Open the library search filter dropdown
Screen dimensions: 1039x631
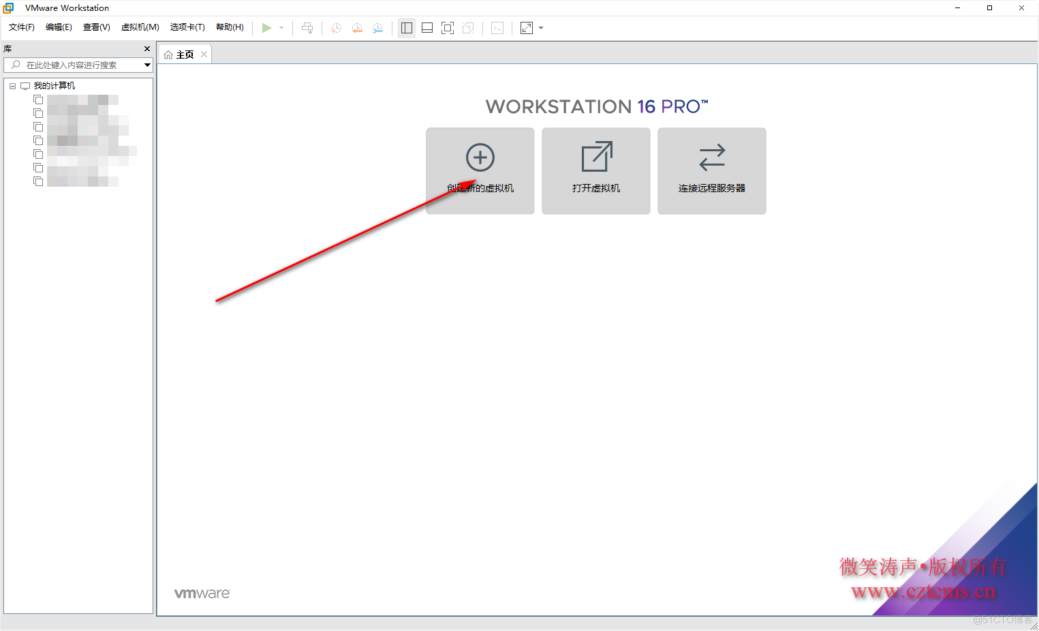pos(147,65)
